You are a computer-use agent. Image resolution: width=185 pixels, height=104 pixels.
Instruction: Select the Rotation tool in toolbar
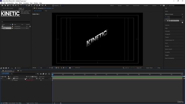[x=21, y=5]
